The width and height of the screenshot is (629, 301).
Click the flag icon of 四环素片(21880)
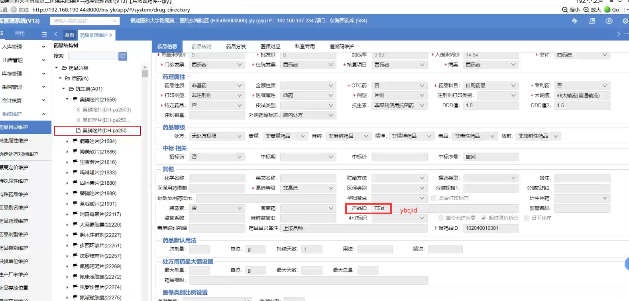tap(75, 183)
